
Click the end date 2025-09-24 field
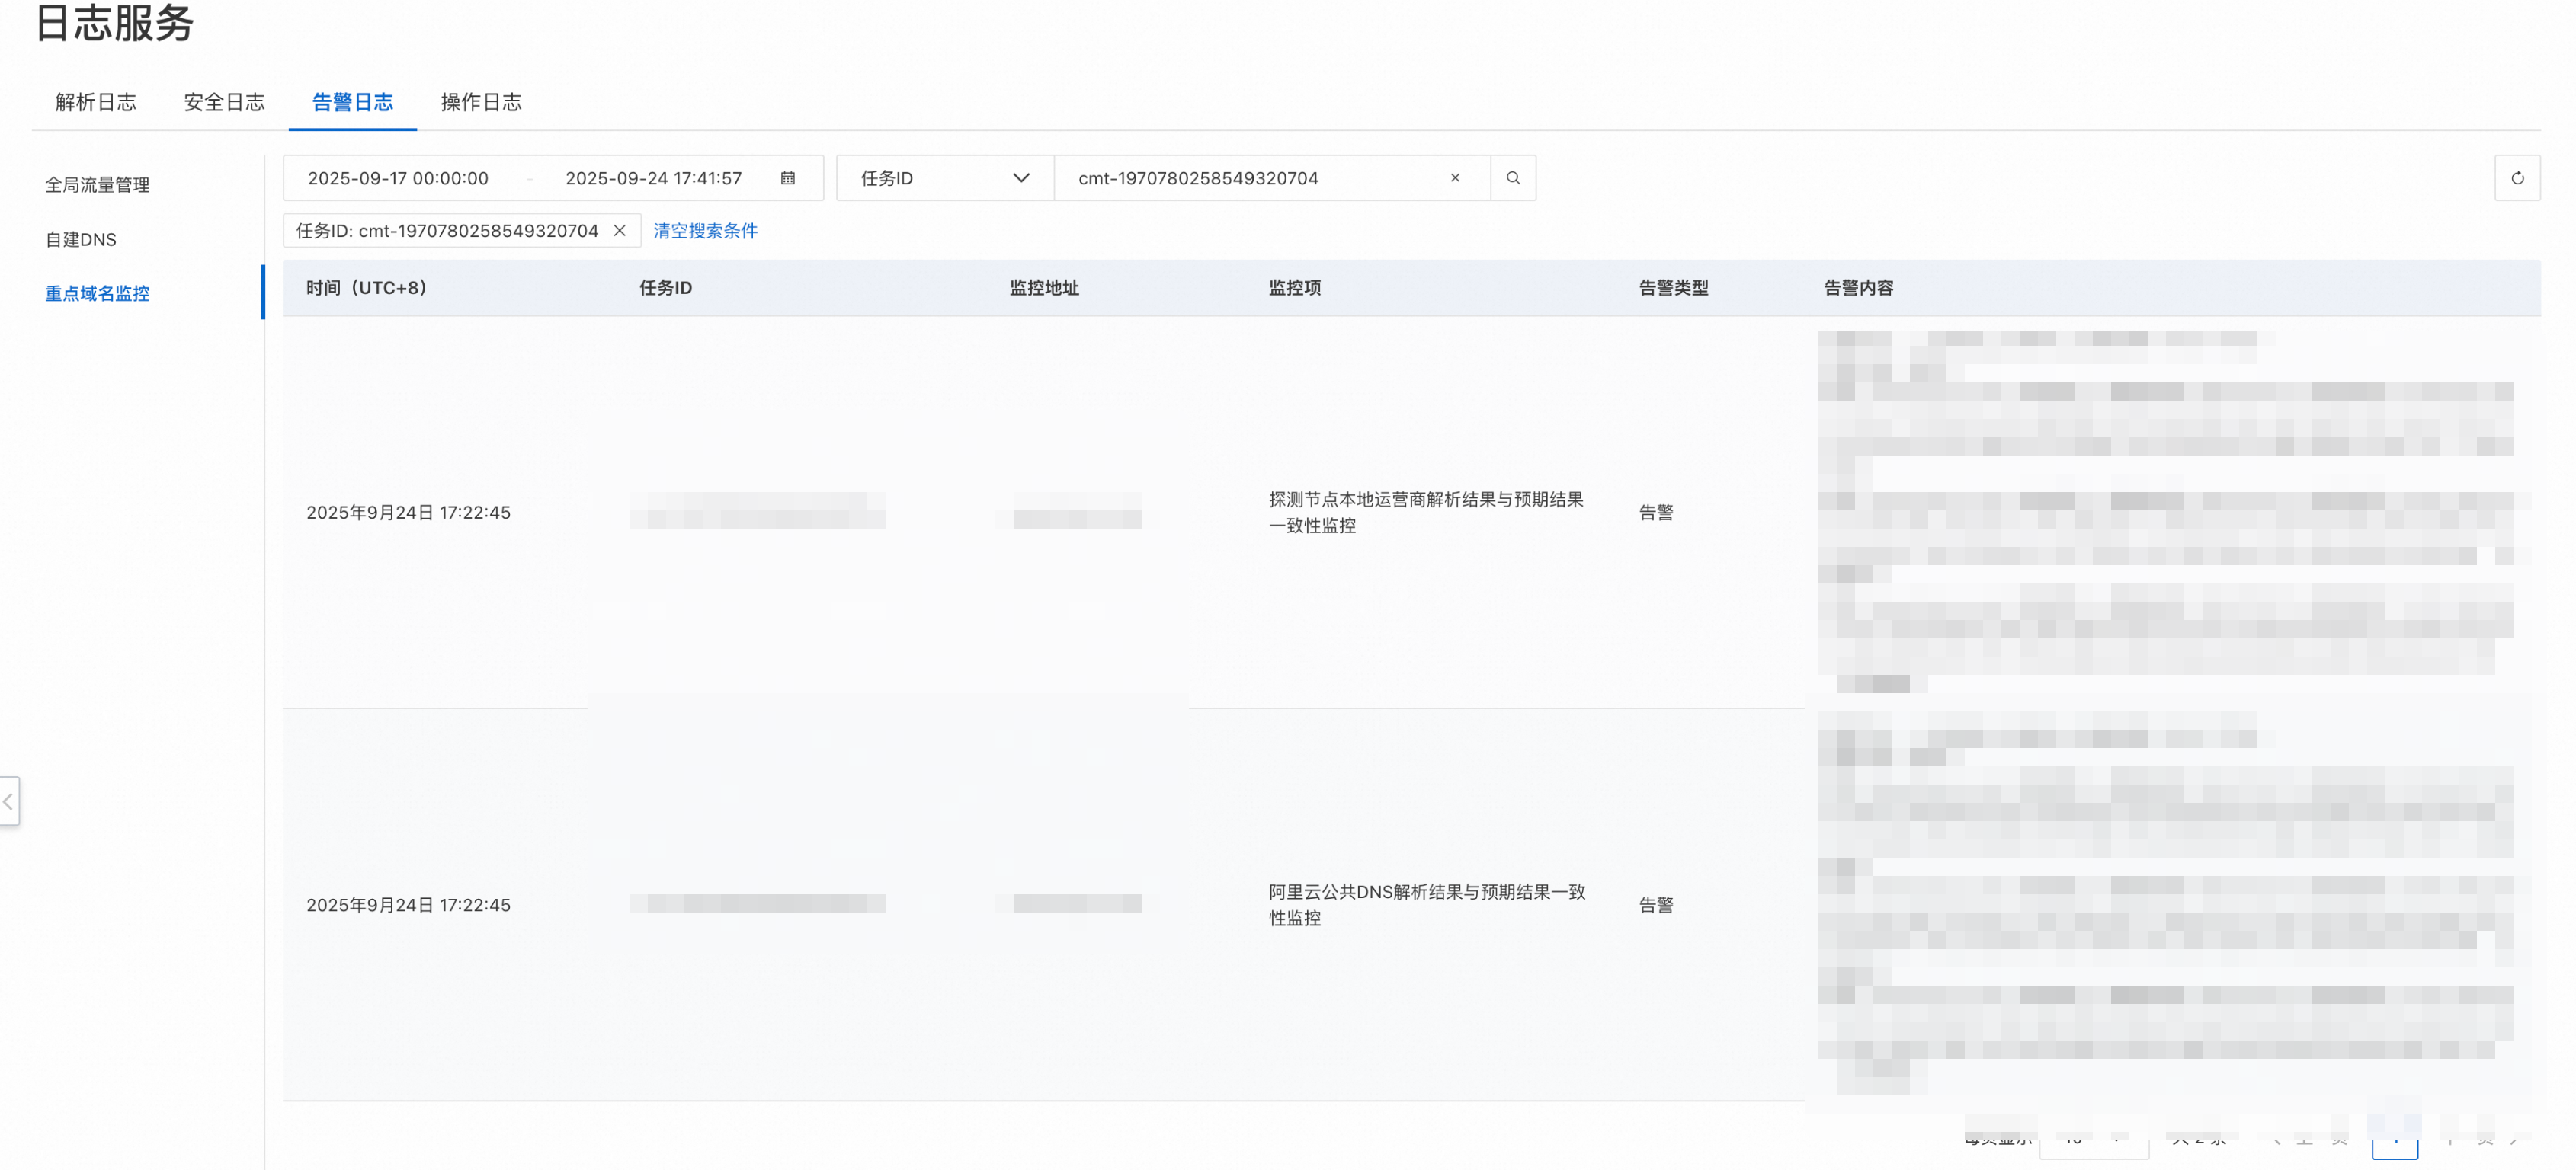pyautogui.click(x=653, y=177)
